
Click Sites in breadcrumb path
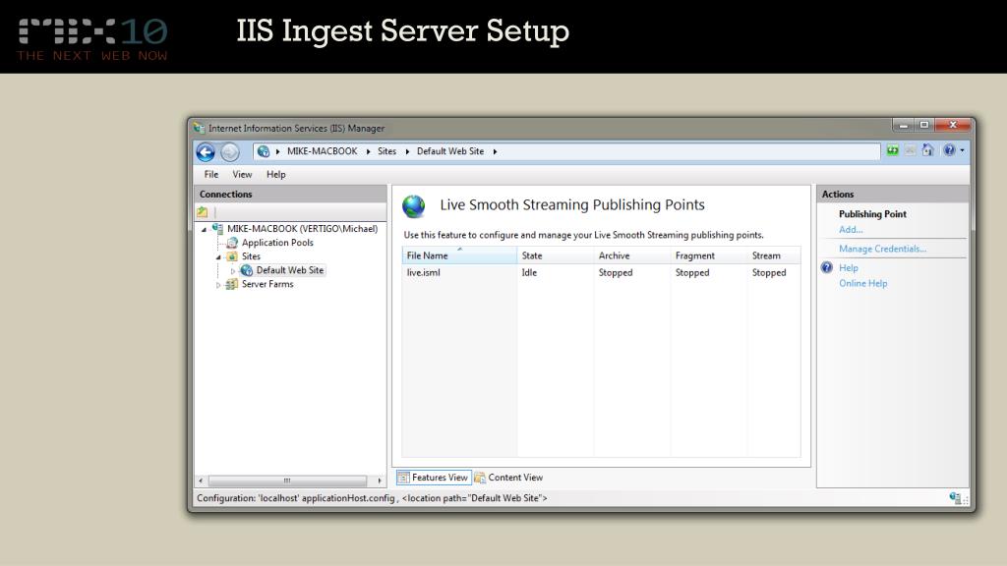[386, 151]
